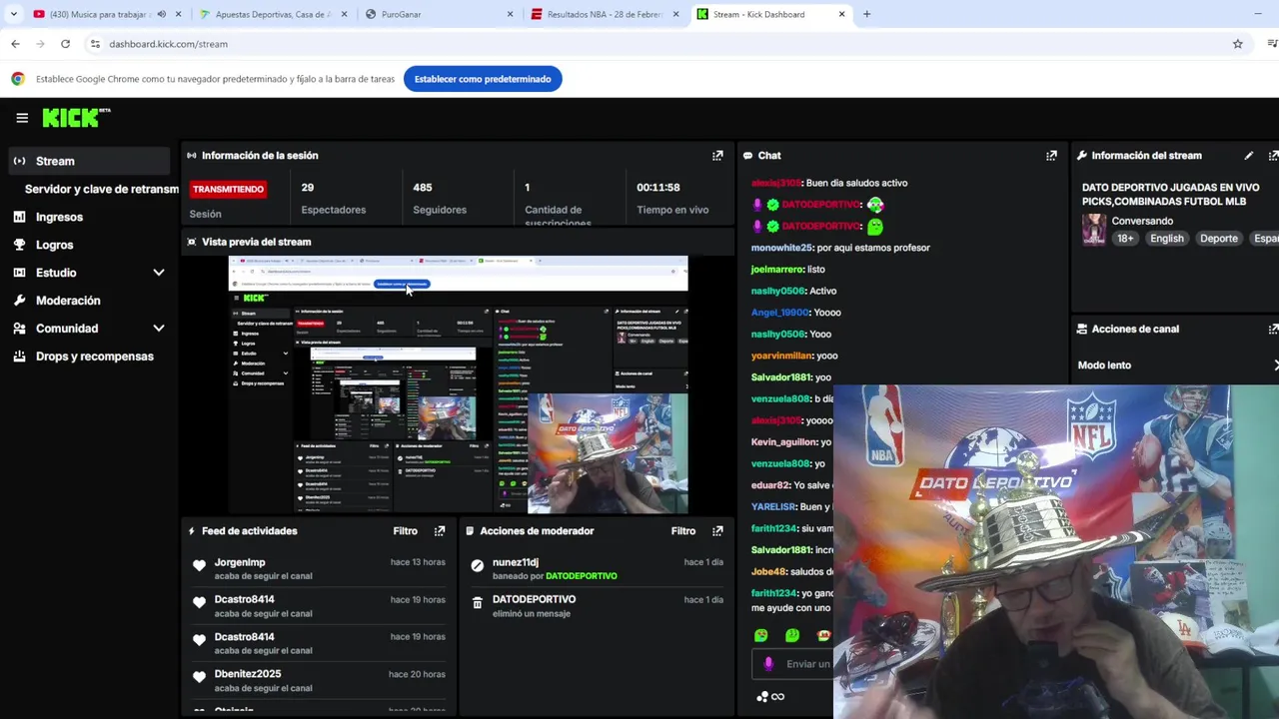Close the PuroGanar tab

click(510, 14)
